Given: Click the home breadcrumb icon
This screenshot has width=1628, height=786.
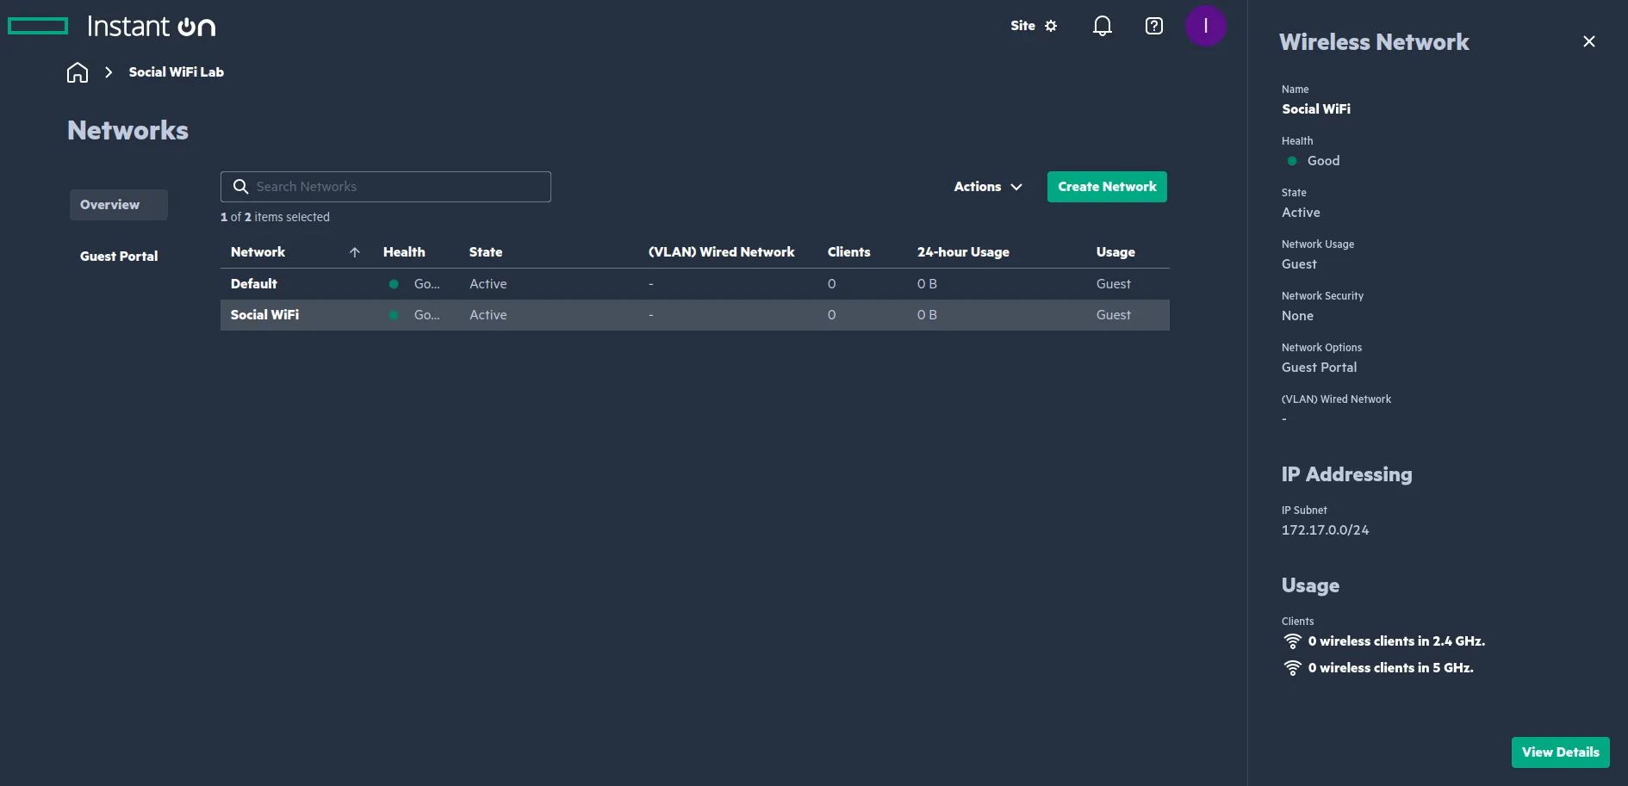Looking at the screenshot, I should (x=78, y=72).
